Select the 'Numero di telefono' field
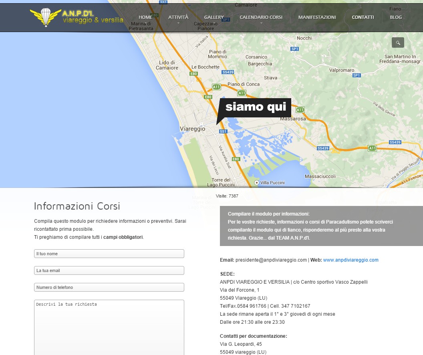423x355 pixels. 109,287
